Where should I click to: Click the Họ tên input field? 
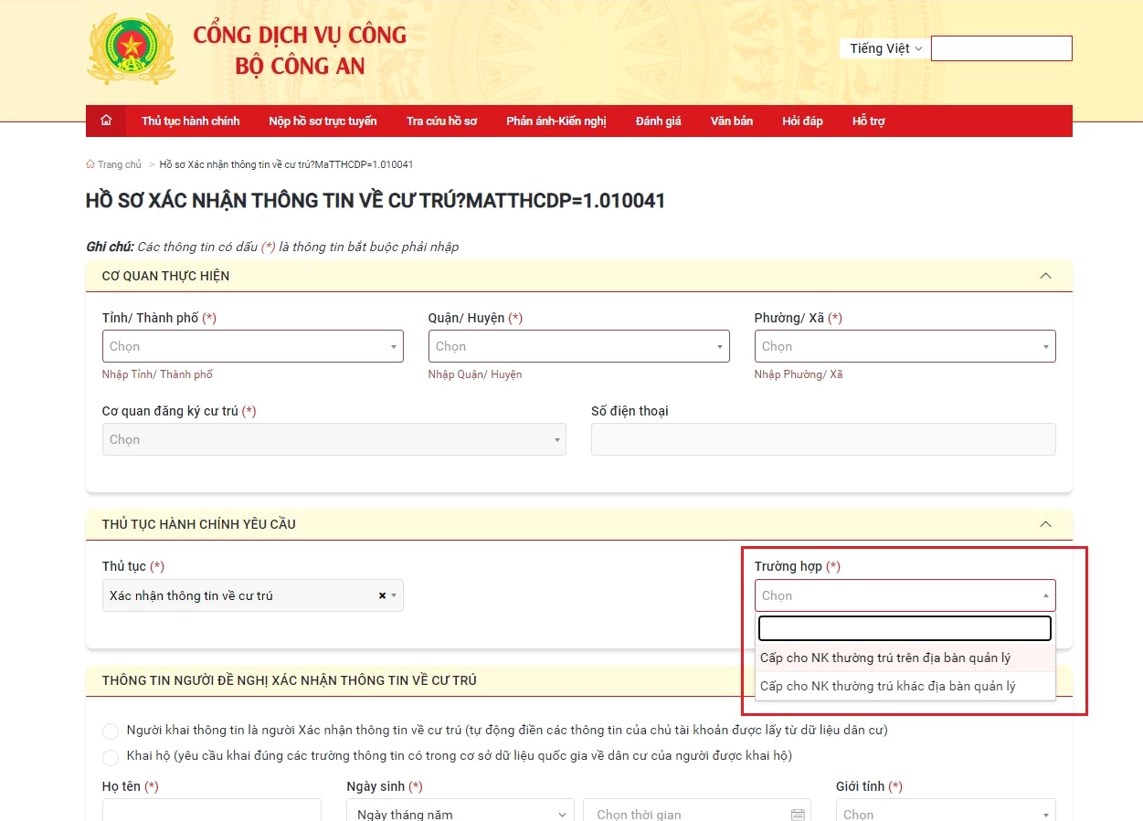coord(211,811)
